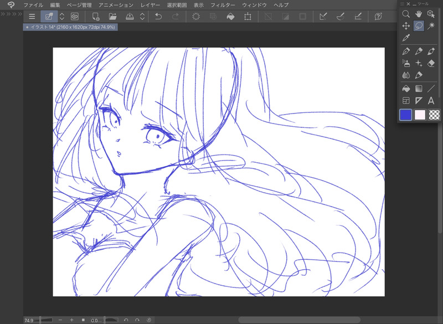The height and width of the screenshot is (324, 443).
Task: Select the Eyedropper tool
Action: [x=406, y=38]
